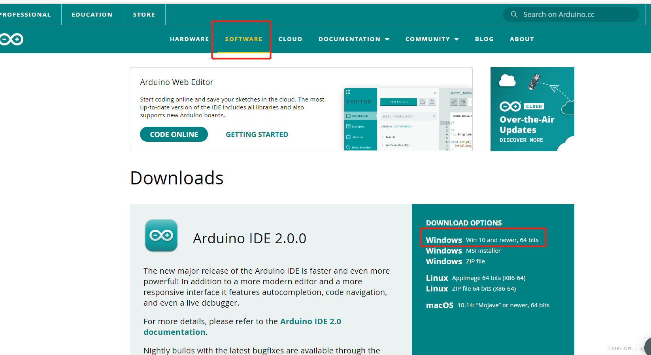Open the About page
This screenshot has height=355, width=651.
coord(522,39)
